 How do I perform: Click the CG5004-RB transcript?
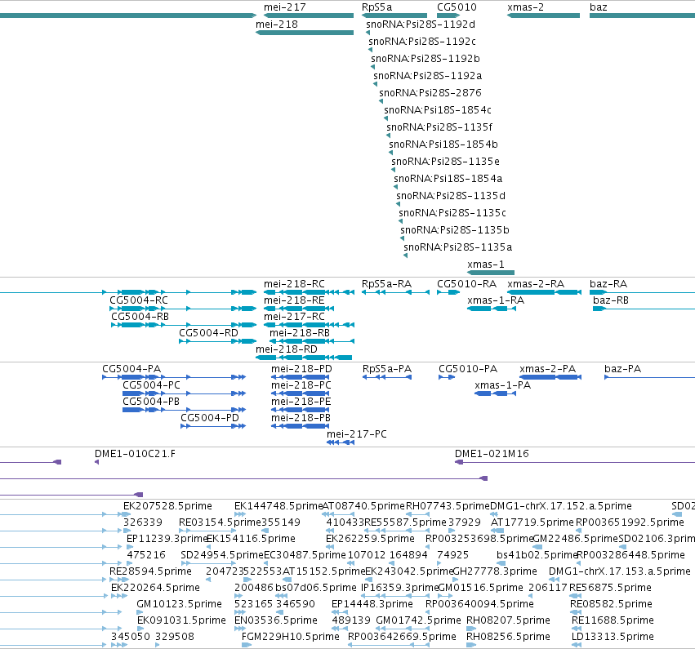click(184, 325)
